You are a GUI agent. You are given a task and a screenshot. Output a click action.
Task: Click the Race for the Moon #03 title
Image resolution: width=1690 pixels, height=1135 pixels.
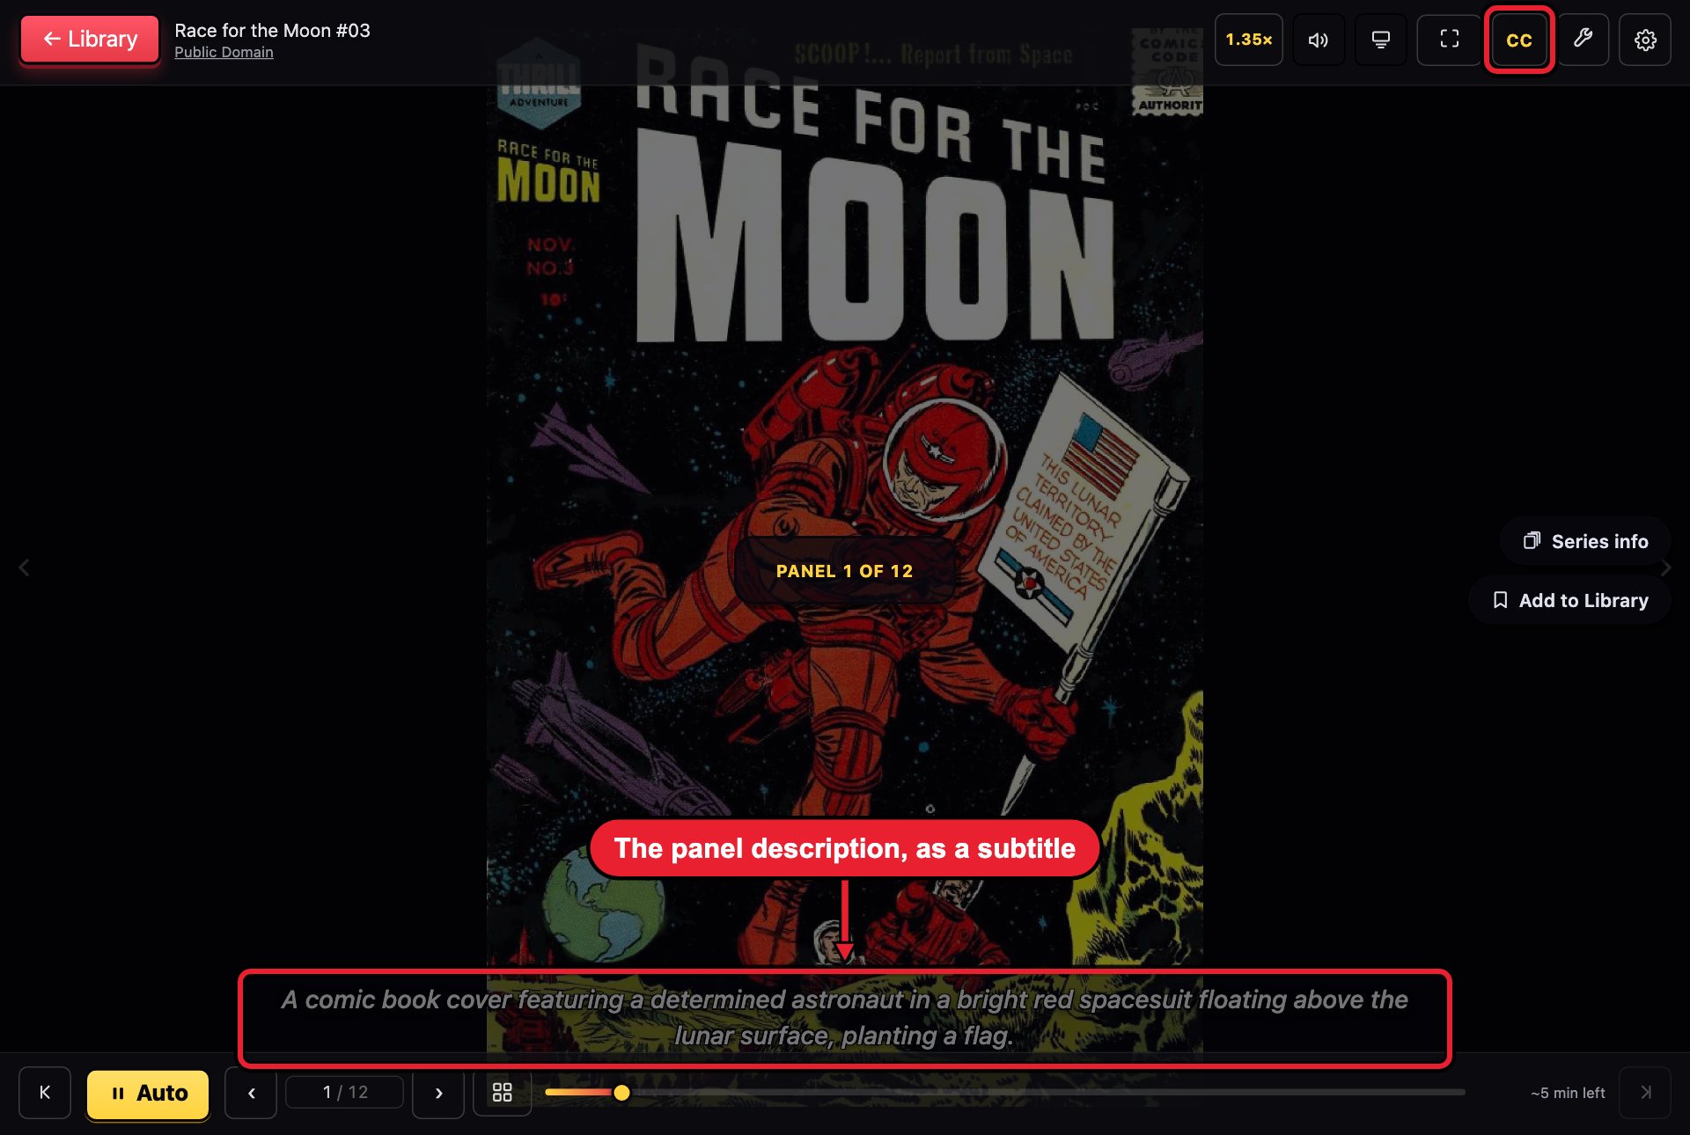[272, 30]
